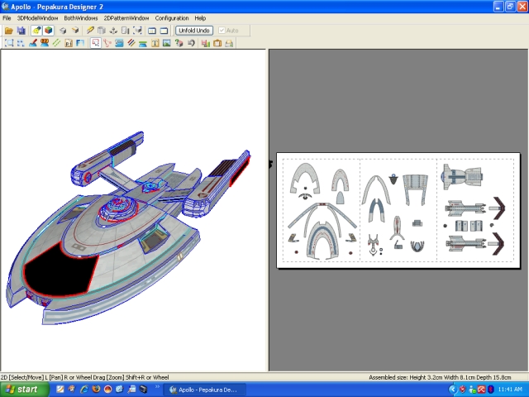This screenshot has height=397, width=529.
Task: Open the 2DPatternWindow menu
Action: click(126, 18)
